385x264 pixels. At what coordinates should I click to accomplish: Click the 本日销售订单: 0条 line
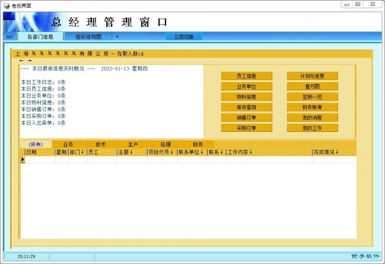tap(43, 110)
